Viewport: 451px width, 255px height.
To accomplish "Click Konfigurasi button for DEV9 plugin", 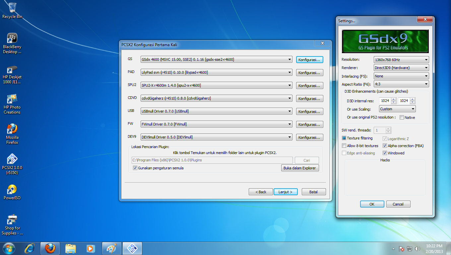I will tap(309, 137).
